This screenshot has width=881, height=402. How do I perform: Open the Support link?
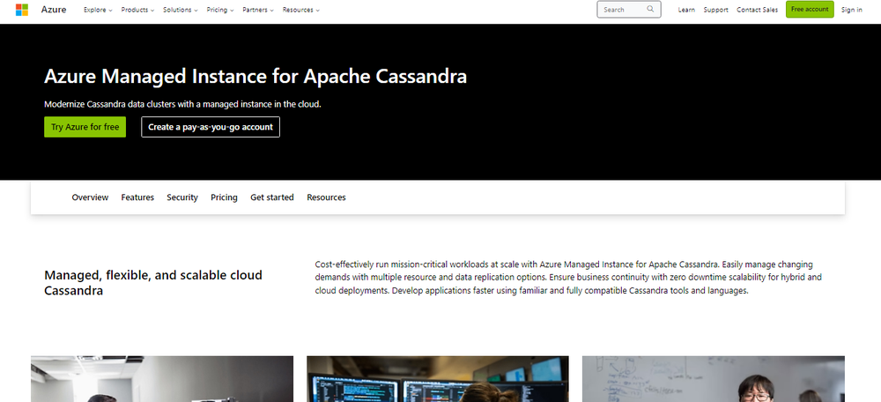click(715, 10)
